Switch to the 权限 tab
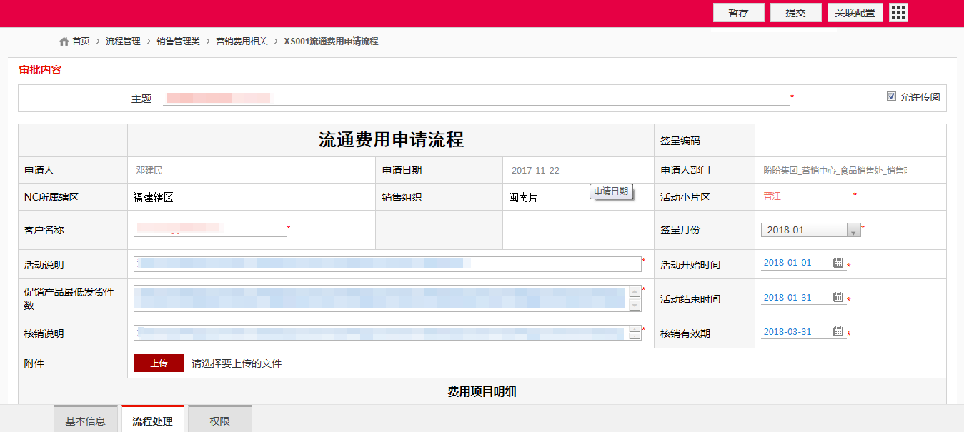 pyautogui.click(x=219, y=421)
